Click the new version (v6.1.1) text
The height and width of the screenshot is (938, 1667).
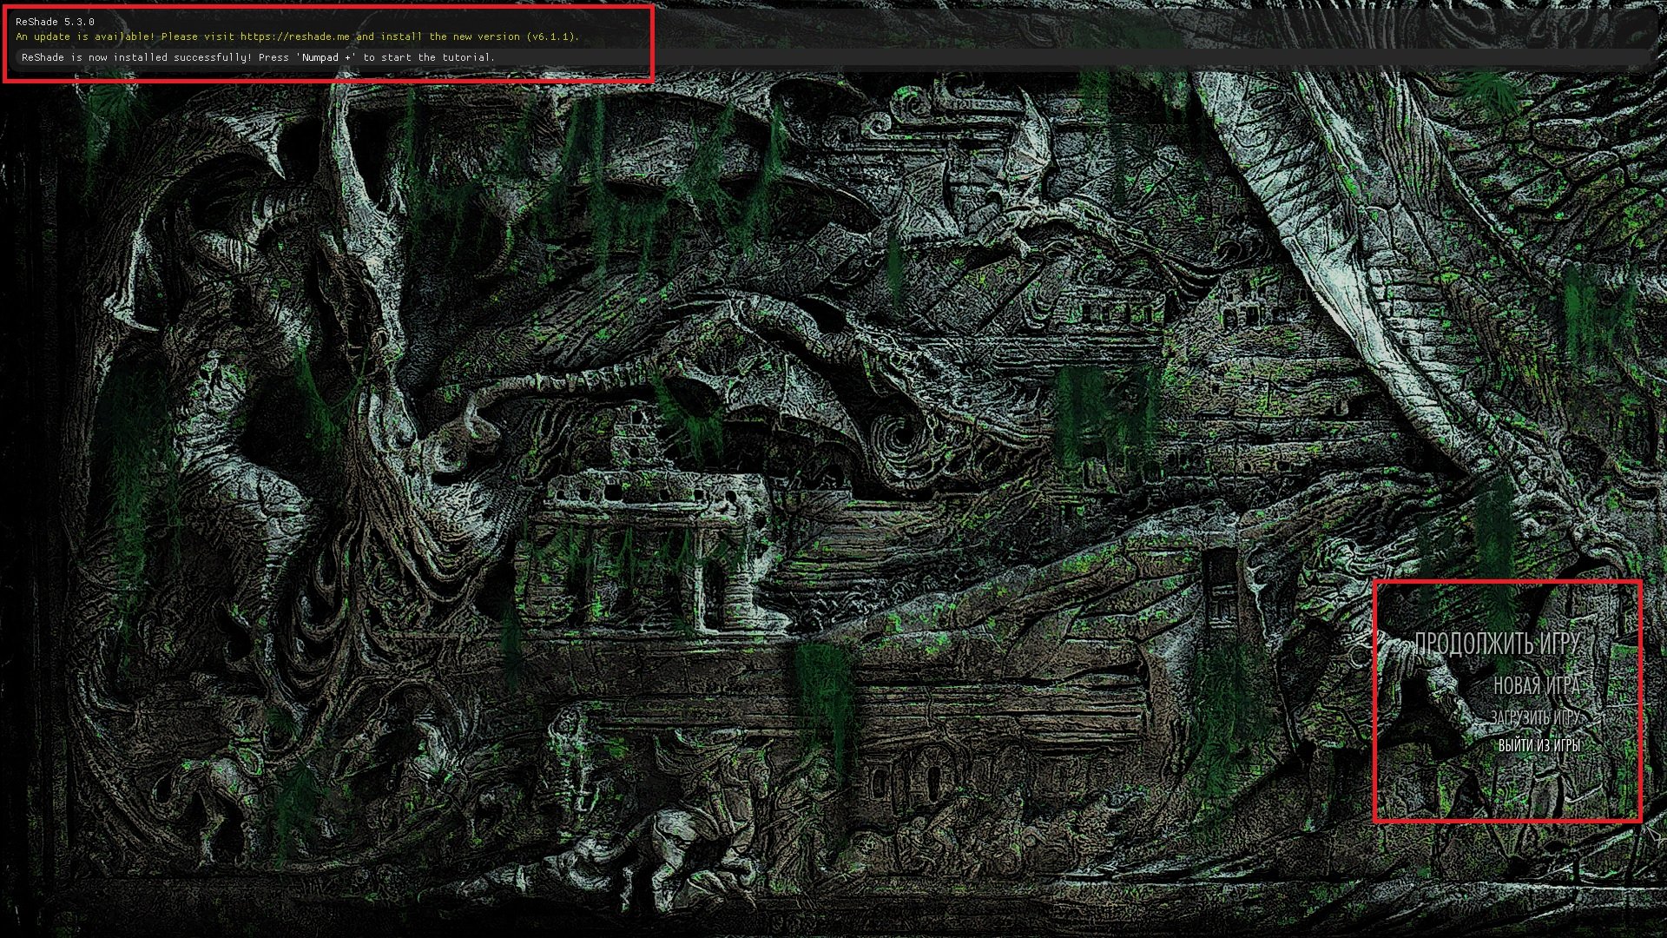[x=515, y=36]
